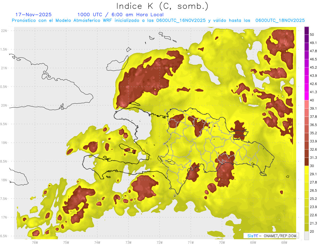Click legend value "23.9"
This screenshot has height=246, width=319.
coord(313,207)
